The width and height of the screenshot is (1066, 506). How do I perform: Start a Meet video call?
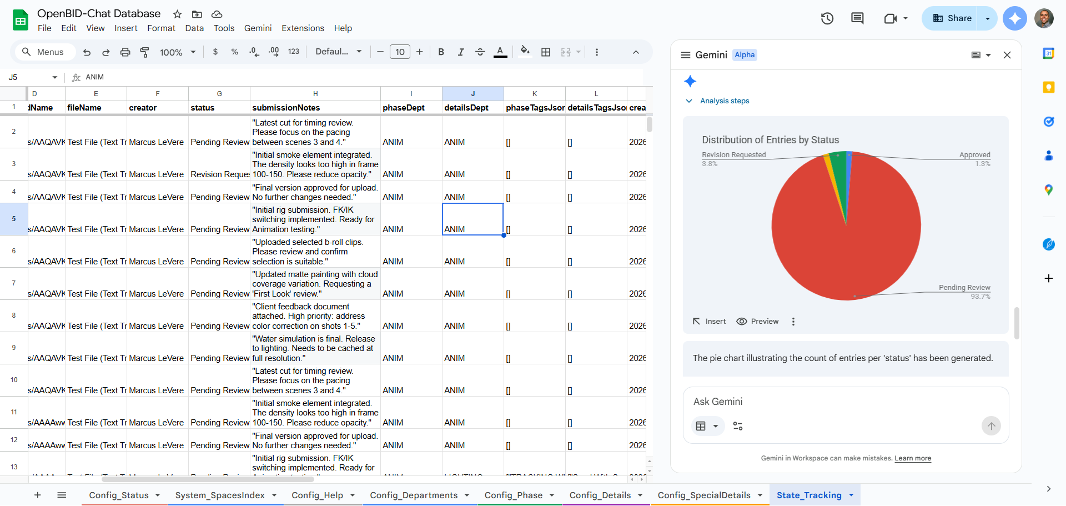(x=891, y=18)
